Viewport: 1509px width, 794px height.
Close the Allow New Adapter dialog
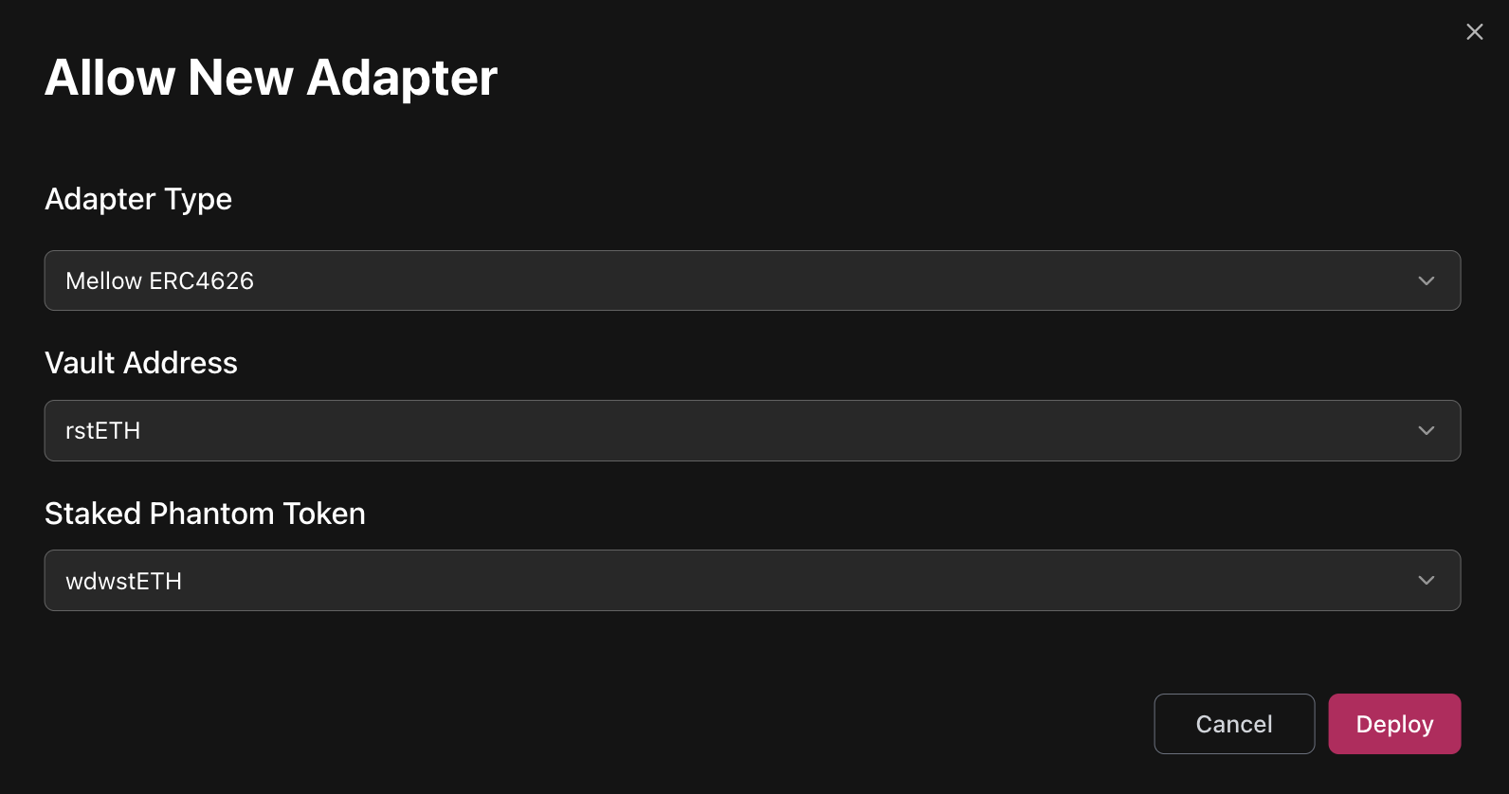pos(1474,32)
